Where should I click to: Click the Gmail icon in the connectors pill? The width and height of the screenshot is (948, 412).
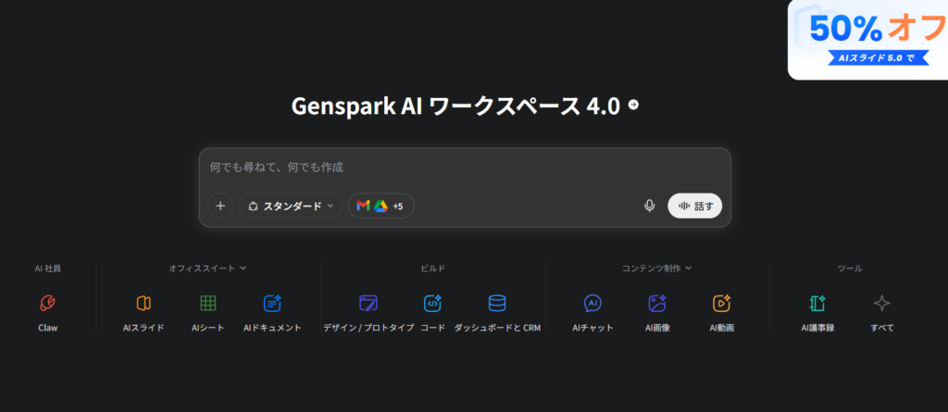click(363, 206)
